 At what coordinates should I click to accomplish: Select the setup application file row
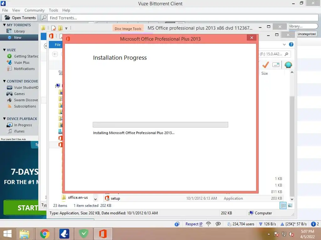pos(193,198)
